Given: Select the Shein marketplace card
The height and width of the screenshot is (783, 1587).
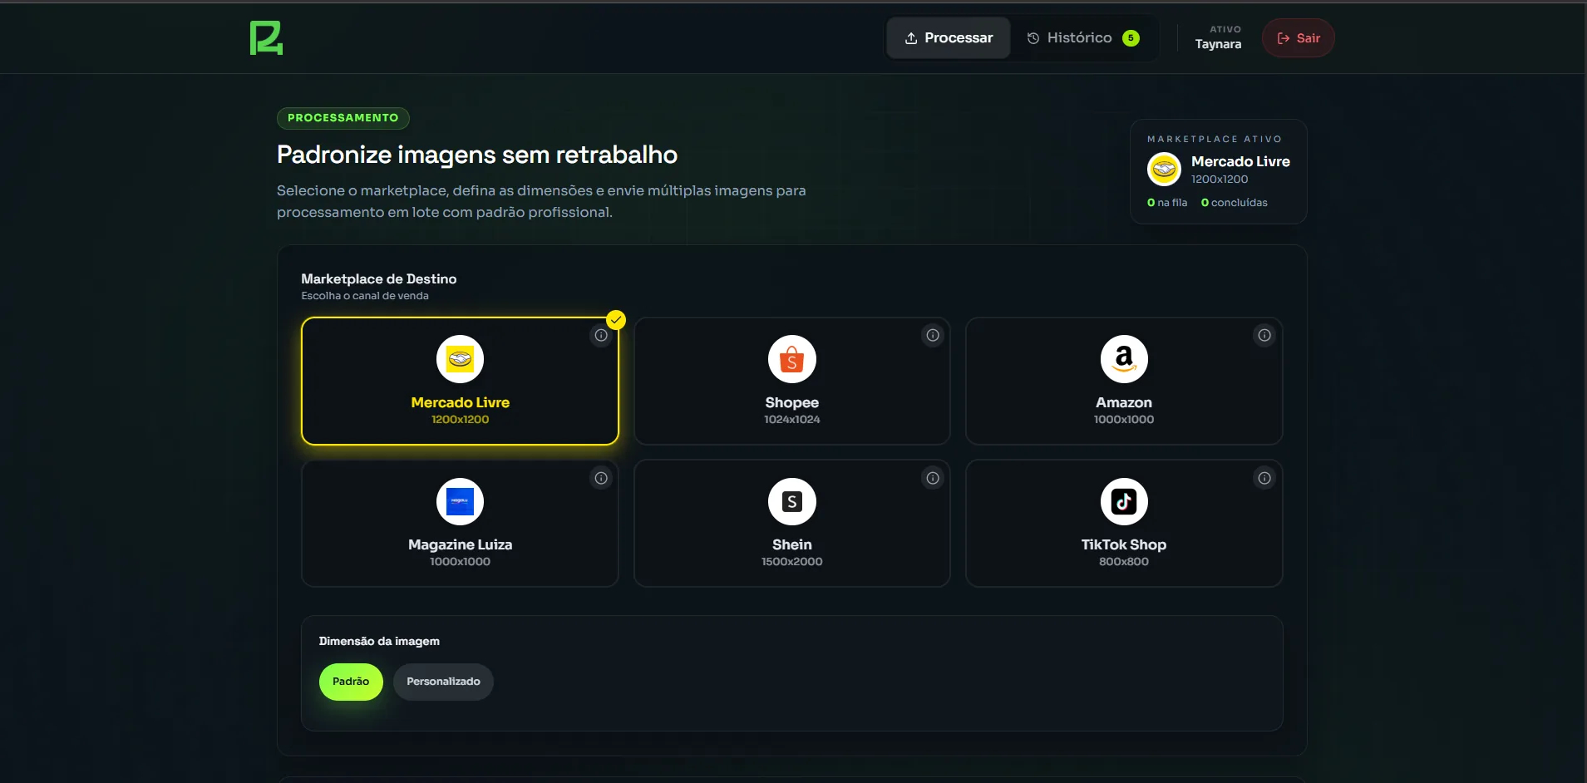Looking at the screenshot, I should 791,524.
